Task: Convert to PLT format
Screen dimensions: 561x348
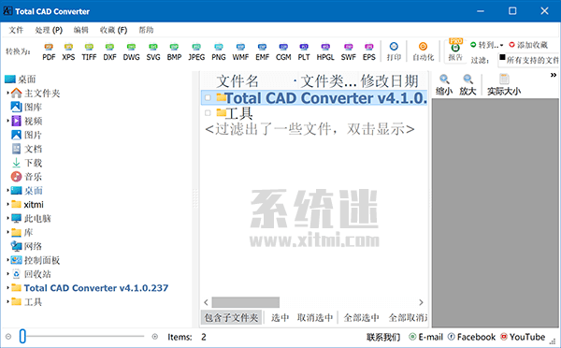Action: [x=304, y=51]
